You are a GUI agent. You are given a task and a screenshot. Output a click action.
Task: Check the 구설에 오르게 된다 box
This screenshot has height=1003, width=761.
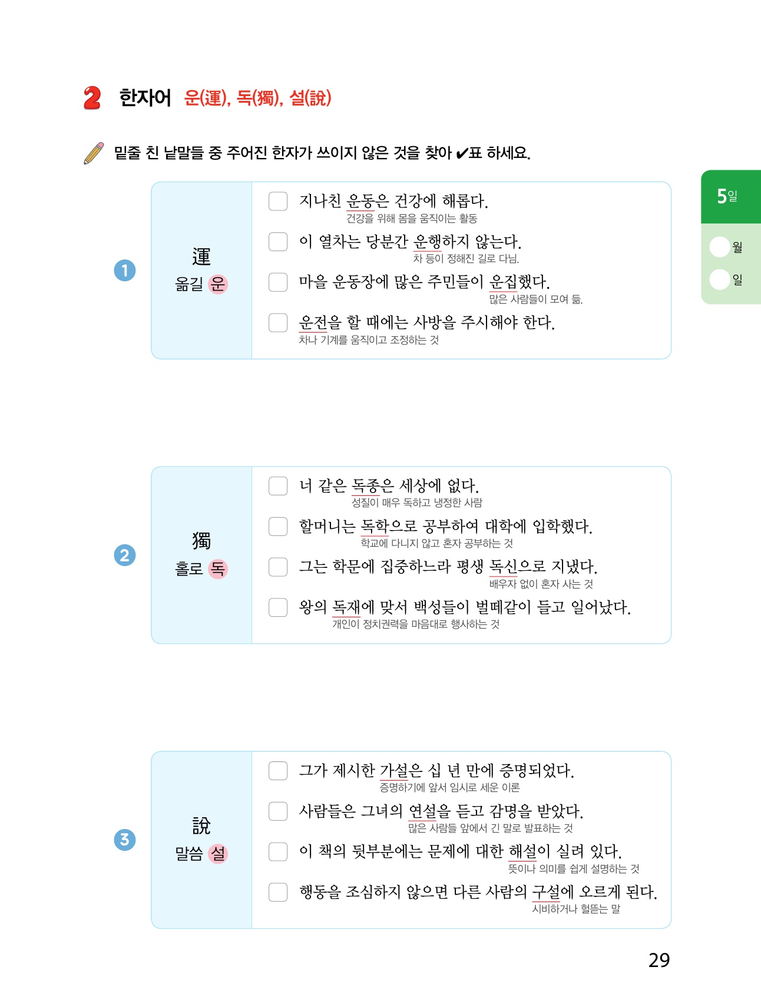[278, 892]
